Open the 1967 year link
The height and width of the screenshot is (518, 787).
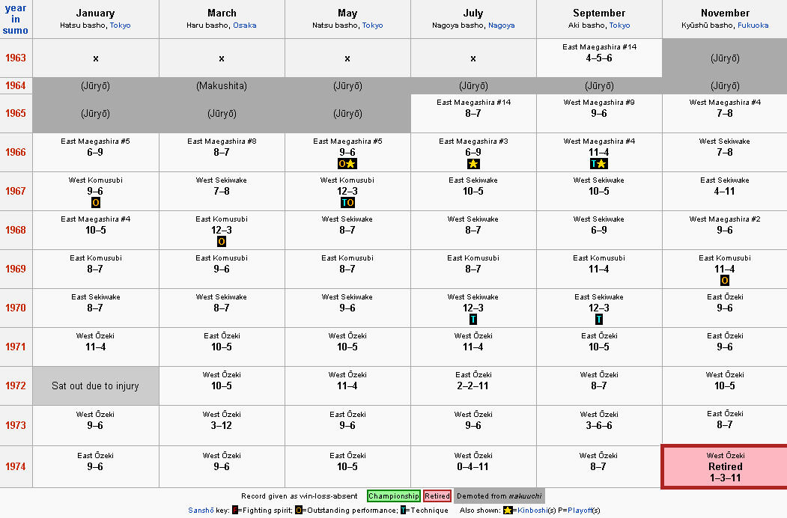16,191
